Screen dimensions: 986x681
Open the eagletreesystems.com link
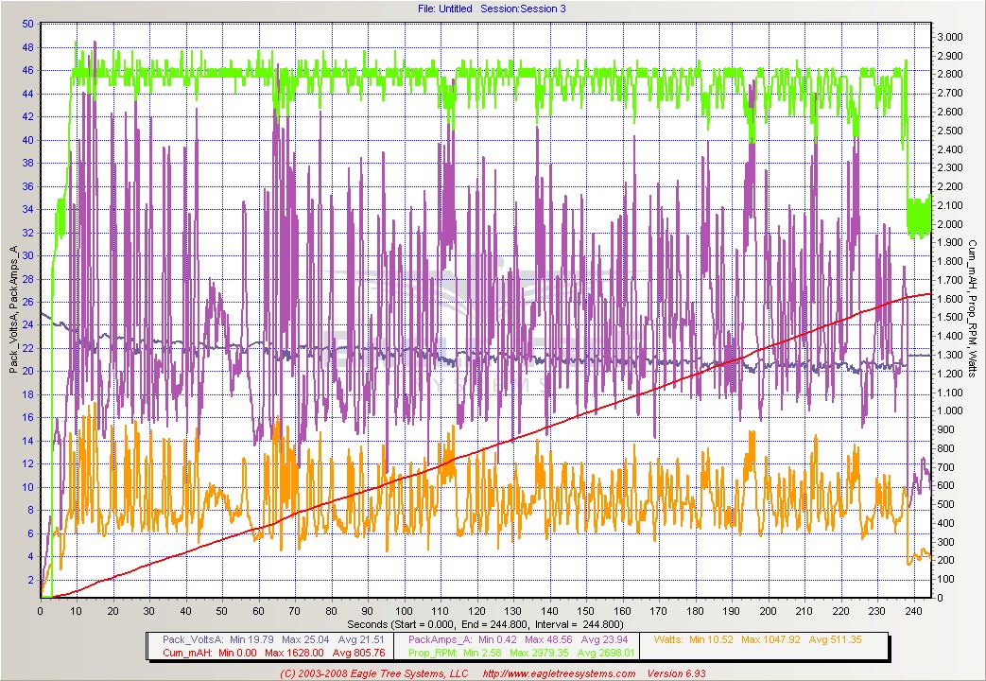click(559, 673)
